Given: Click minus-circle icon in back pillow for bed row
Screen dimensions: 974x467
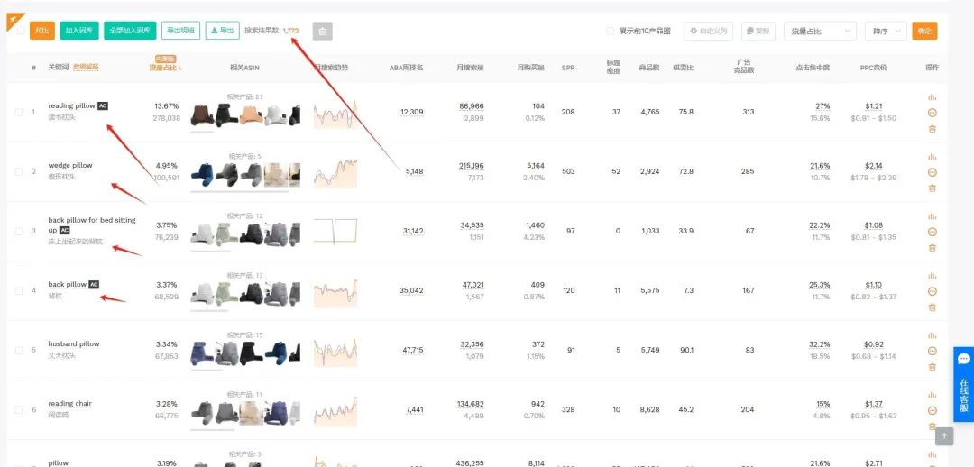Looking at the screenshot, I should 932,232.
